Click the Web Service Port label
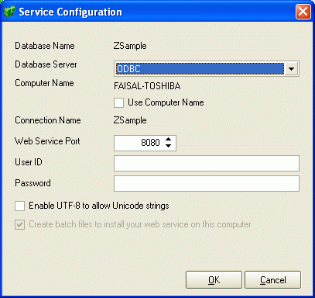Screen dimensions: 315x298 pos(47,141)
